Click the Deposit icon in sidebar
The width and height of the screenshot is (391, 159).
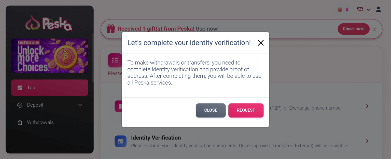click(x=20, y=105)
